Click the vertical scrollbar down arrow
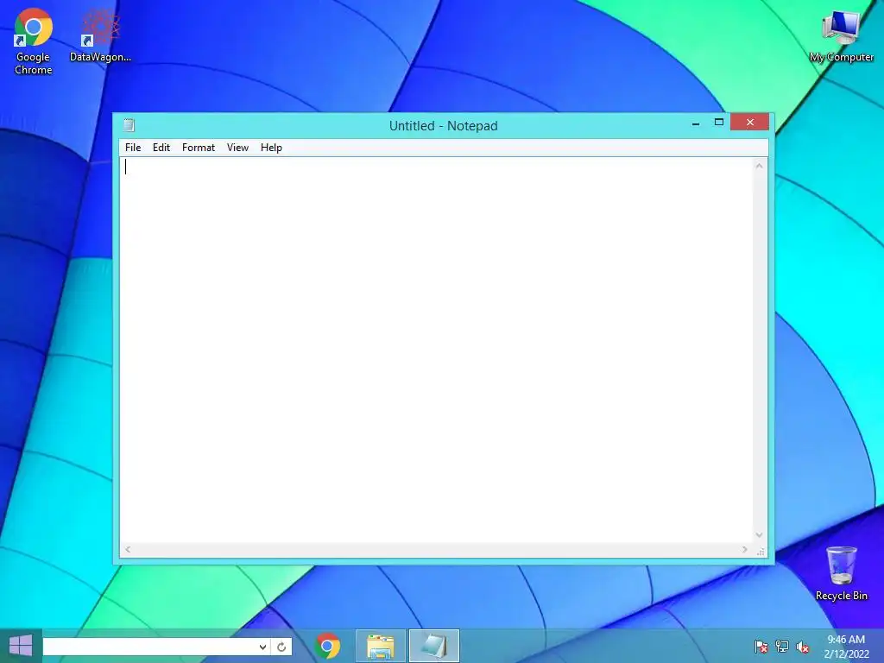 point(760,535)
